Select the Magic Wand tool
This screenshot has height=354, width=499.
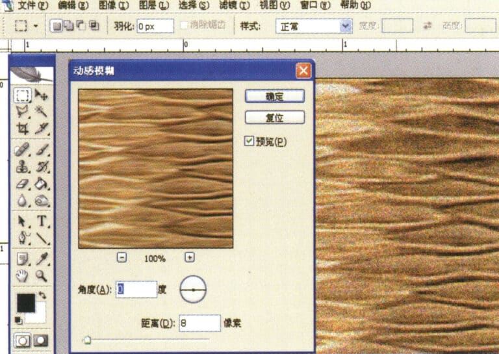click(x=42, y=111)
